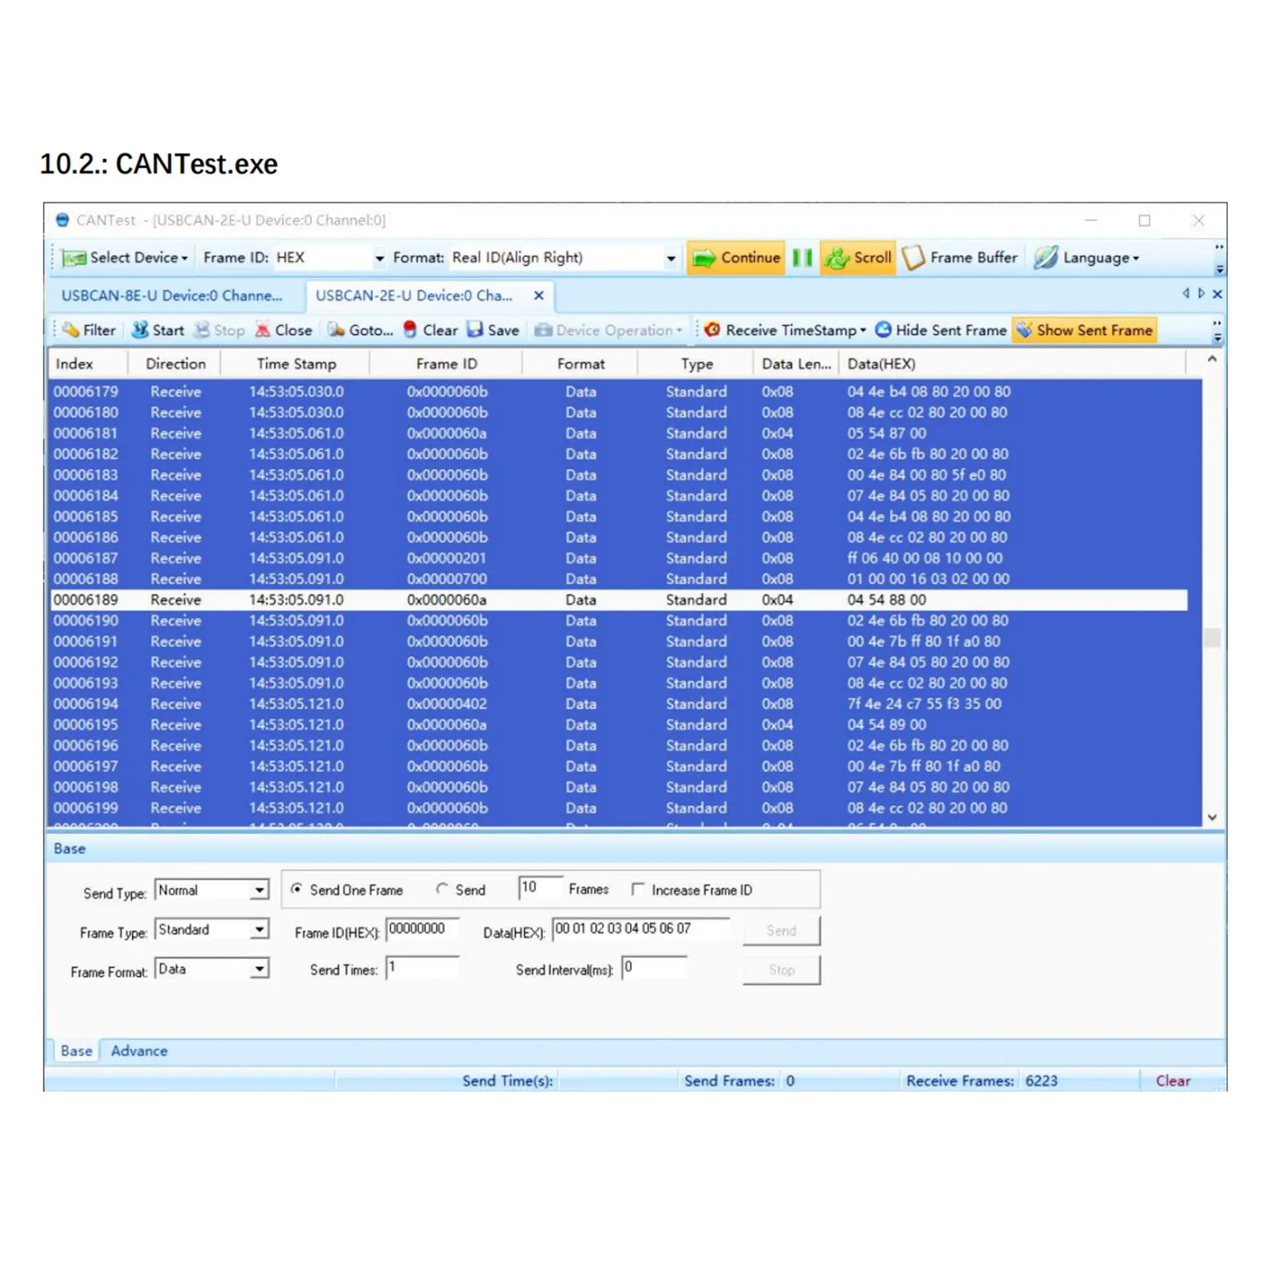
Task: Click the frame list scroll-down arrow
Action: (x=1212, y=818)
